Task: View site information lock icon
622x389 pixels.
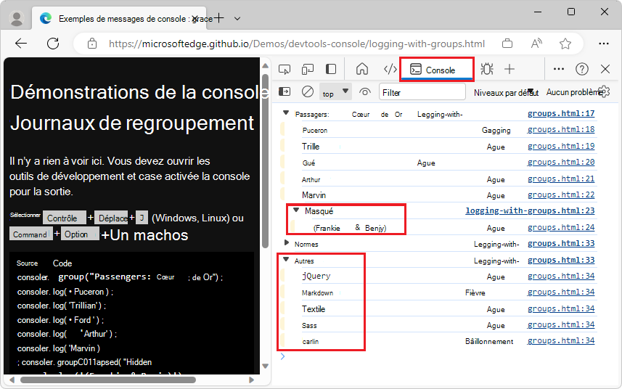Action: pos(92,44)
